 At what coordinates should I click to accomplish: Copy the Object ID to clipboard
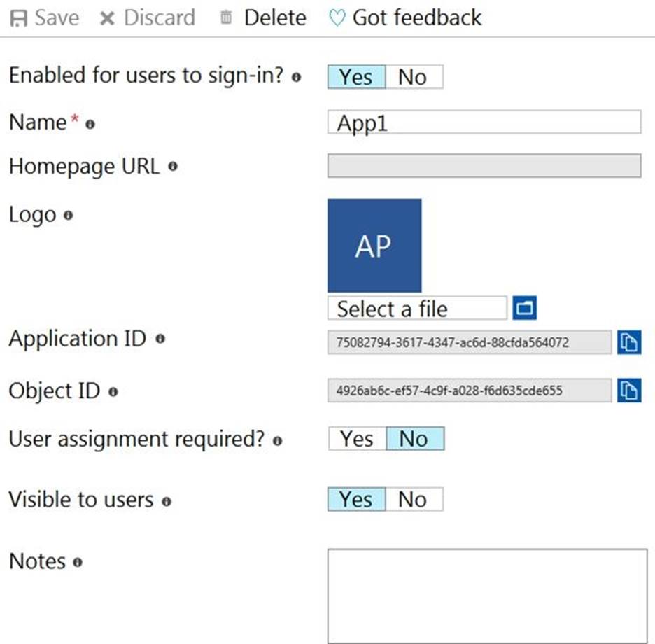pos(629,391)
